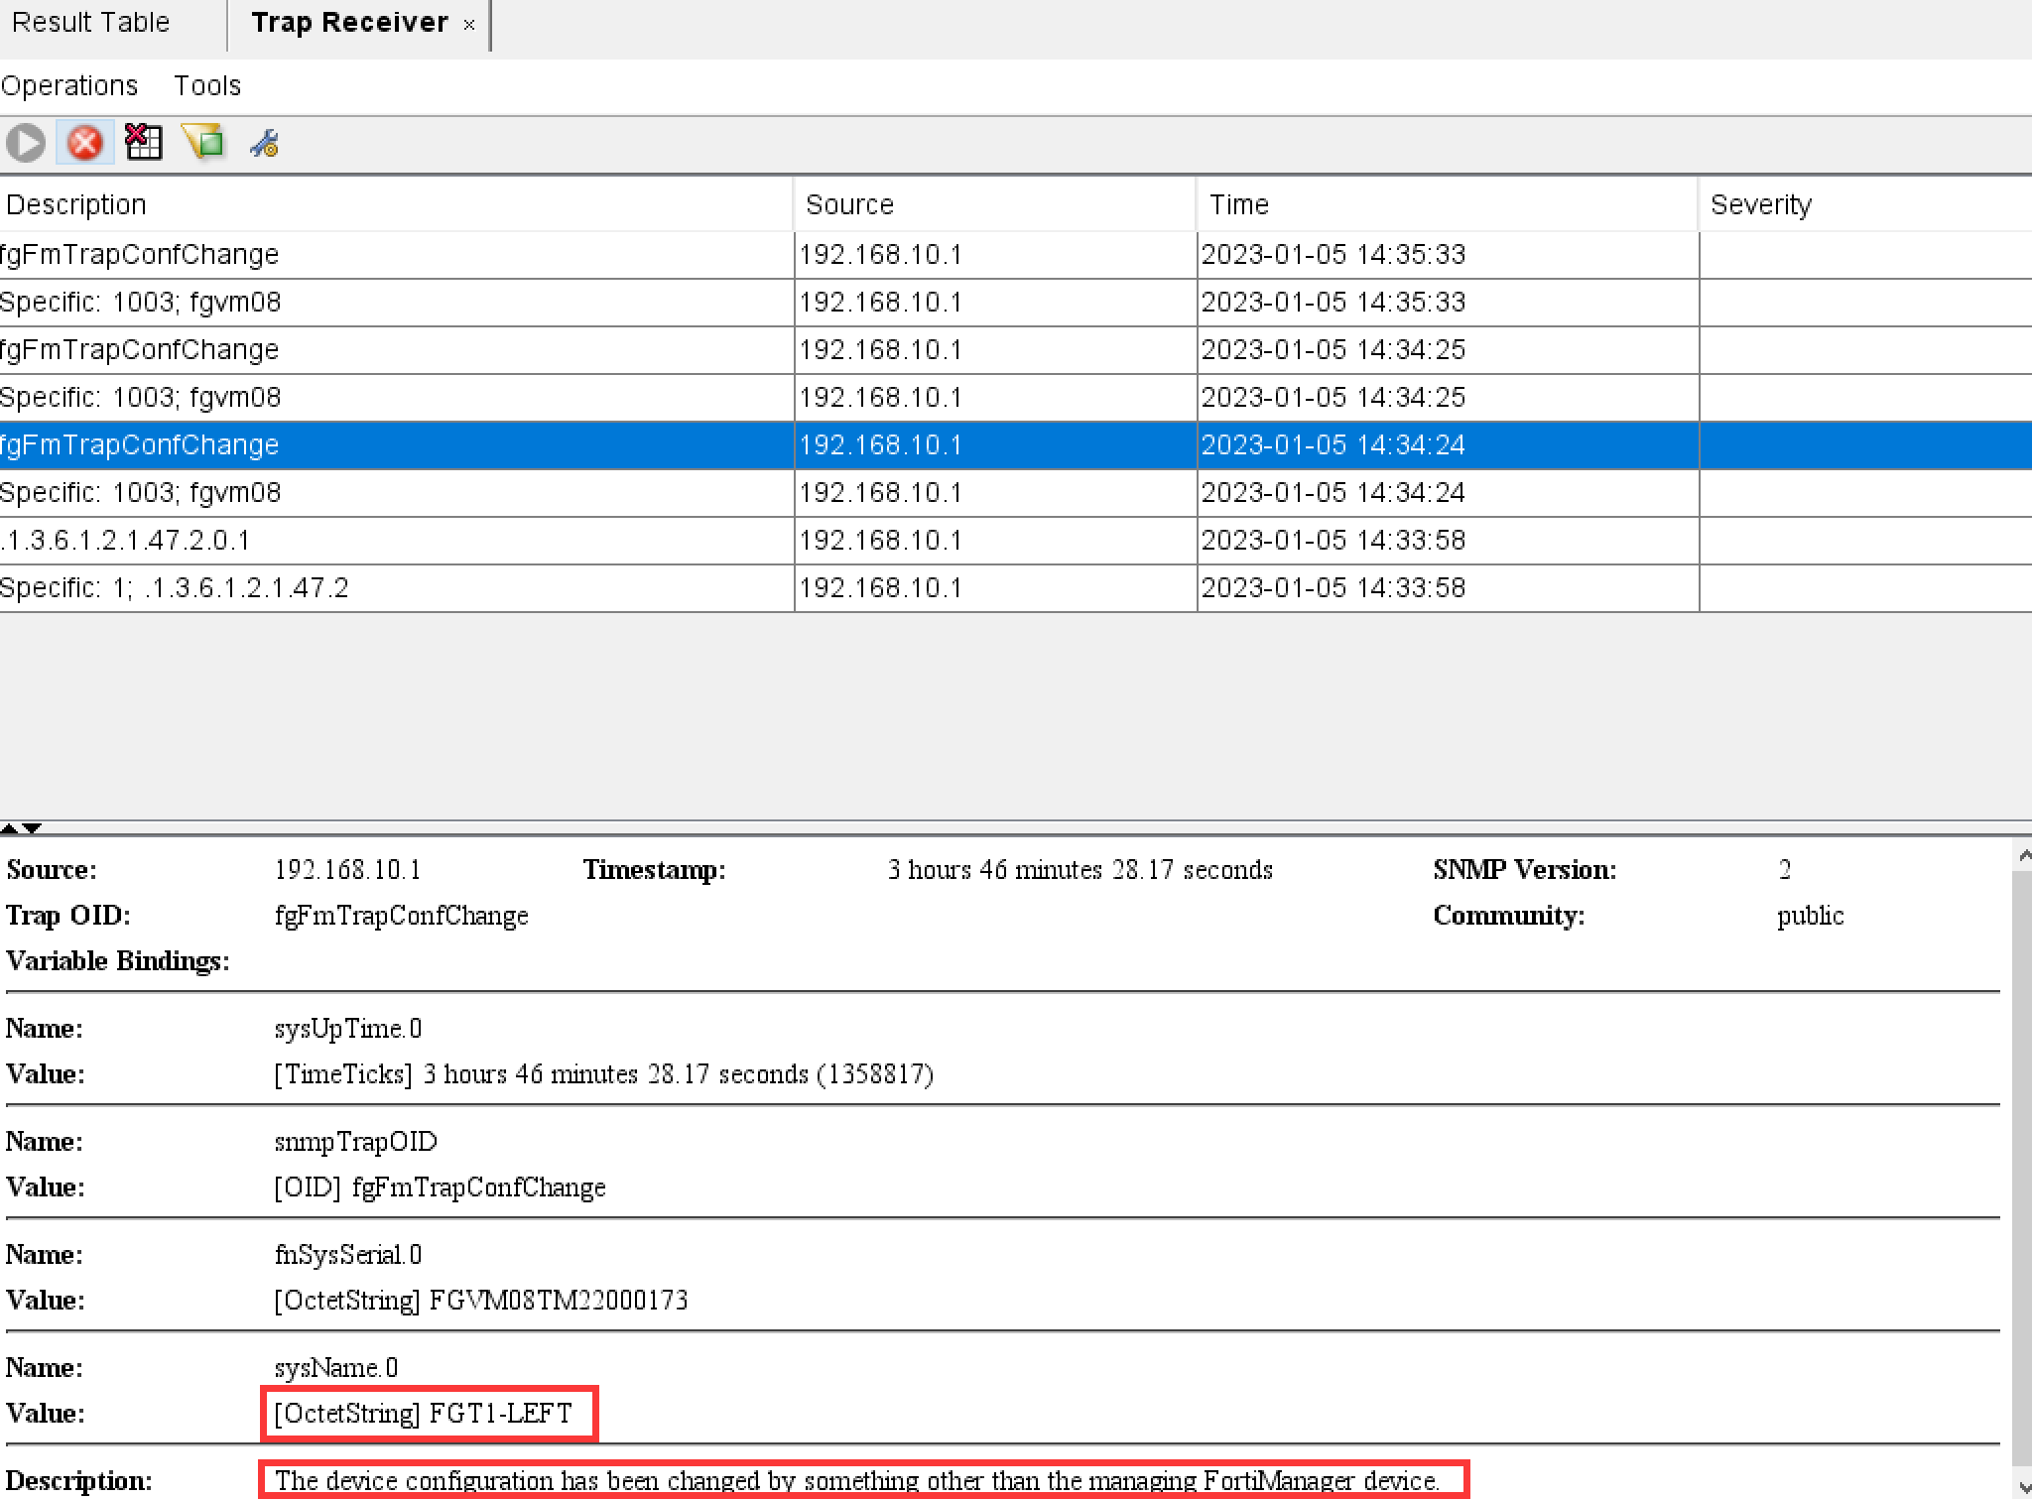Viewport: 2032px width, 1499px height.
Task: Sort by the Time column header
Action: coord(1446,204)
